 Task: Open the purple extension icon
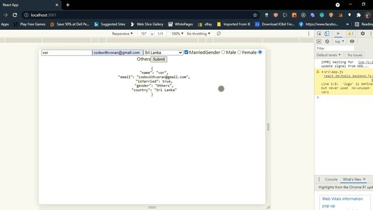coord(312,15)
